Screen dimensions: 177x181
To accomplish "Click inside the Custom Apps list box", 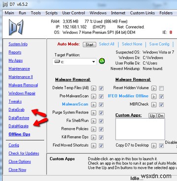I will (140, 129).
